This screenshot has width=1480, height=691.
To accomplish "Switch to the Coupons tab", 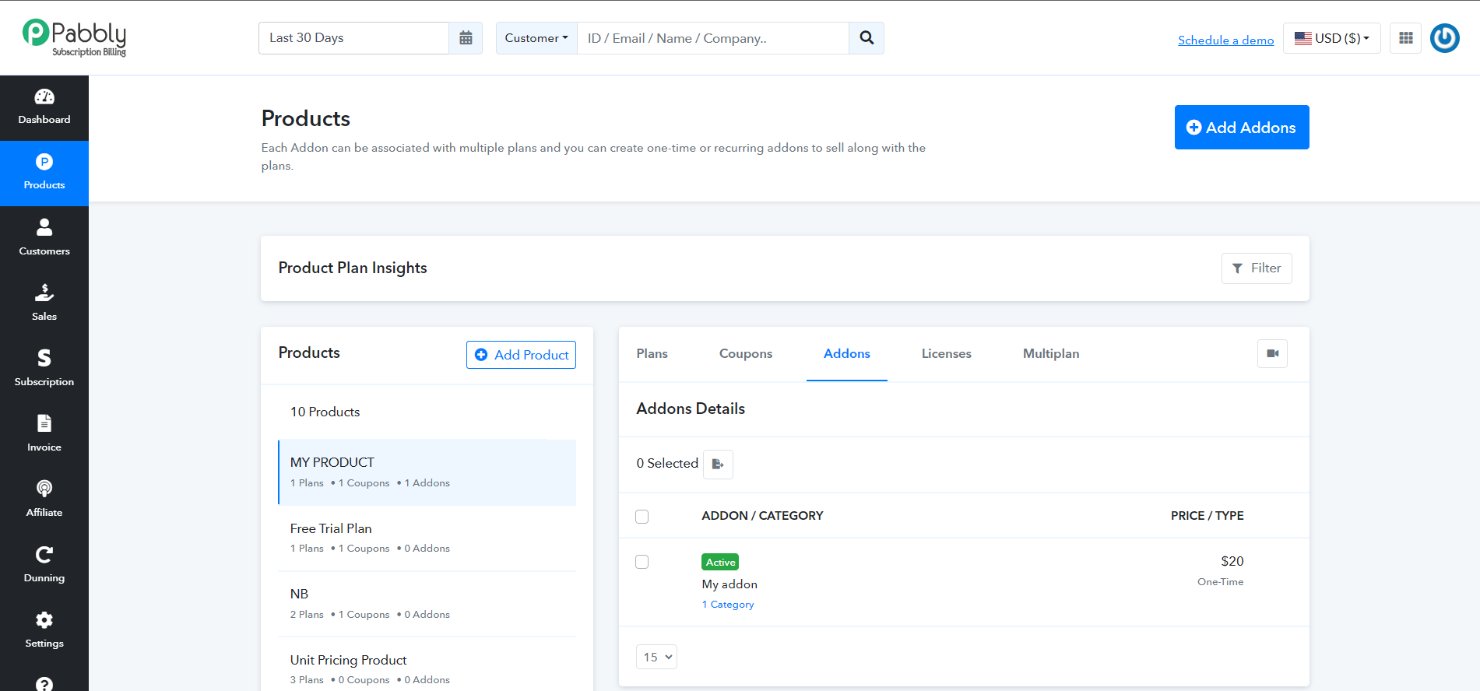I will [x=746, y=354].
